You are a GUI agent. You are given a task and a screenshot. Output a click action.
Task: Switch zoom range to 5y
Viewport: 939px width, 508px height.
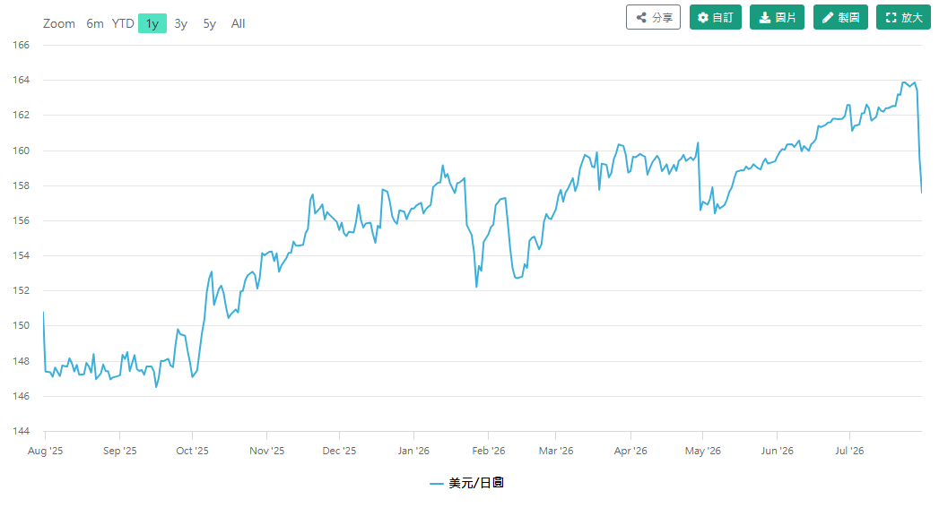click(209, 23)
